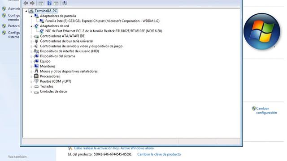Click the Equipo category icon
The height and width of the screenshot is (161, 287).
(36, 61)
